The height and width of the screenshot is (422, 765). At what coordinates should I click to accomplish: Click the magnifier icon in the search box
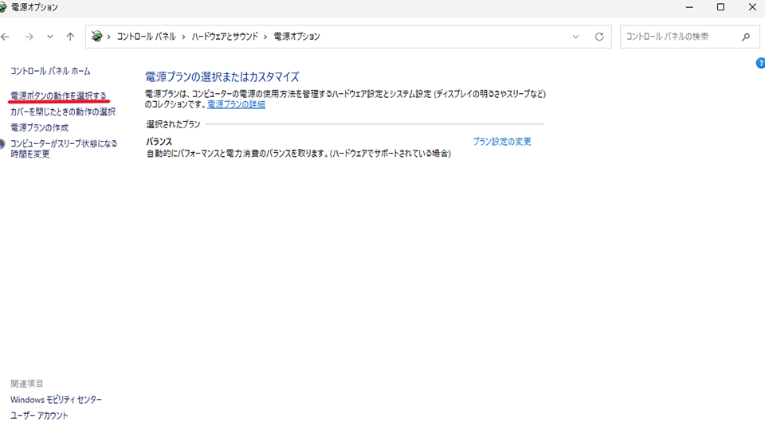tap(746, 37)
